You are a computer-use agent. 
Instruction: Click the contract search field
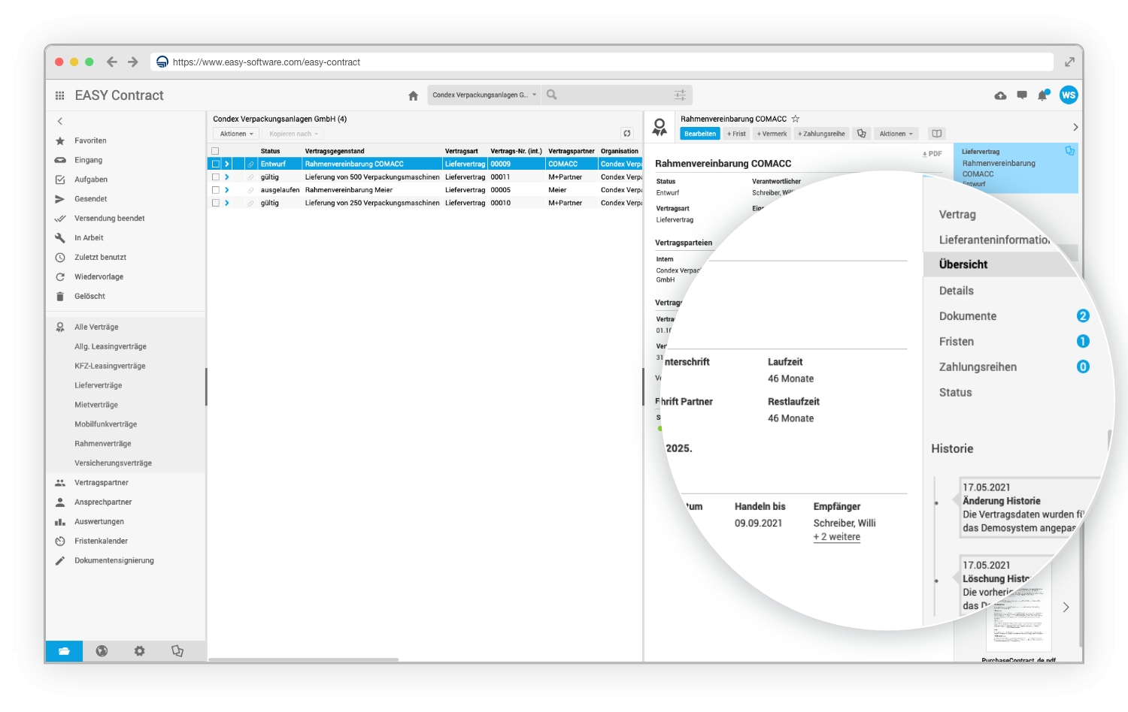click(617, 95)
